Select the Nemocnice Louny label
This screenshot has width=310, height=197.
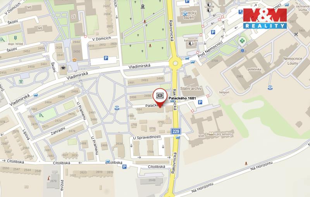coord(293,61)
